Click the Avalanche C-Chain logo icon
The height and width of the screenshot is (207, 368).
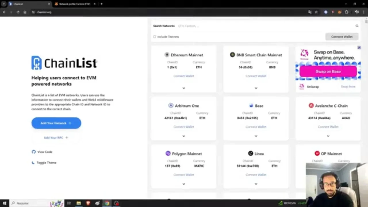[x=311, y=106]
